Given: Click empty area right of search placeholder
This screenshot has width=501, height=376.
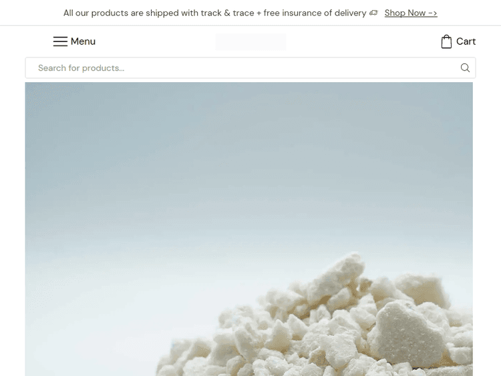Looking at the screenshot, I should (287, 67).
